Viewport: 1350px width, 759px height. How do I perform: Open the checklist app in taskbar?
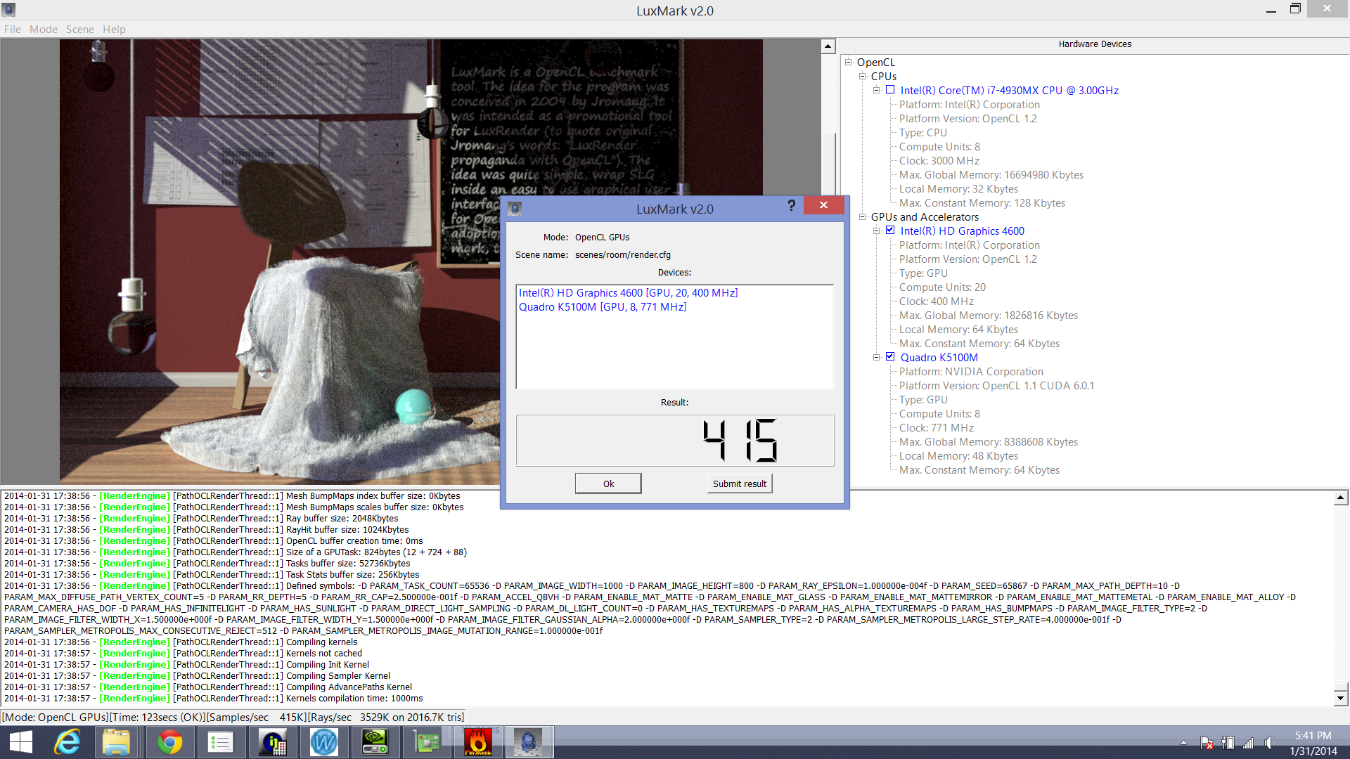coord(220,742)
